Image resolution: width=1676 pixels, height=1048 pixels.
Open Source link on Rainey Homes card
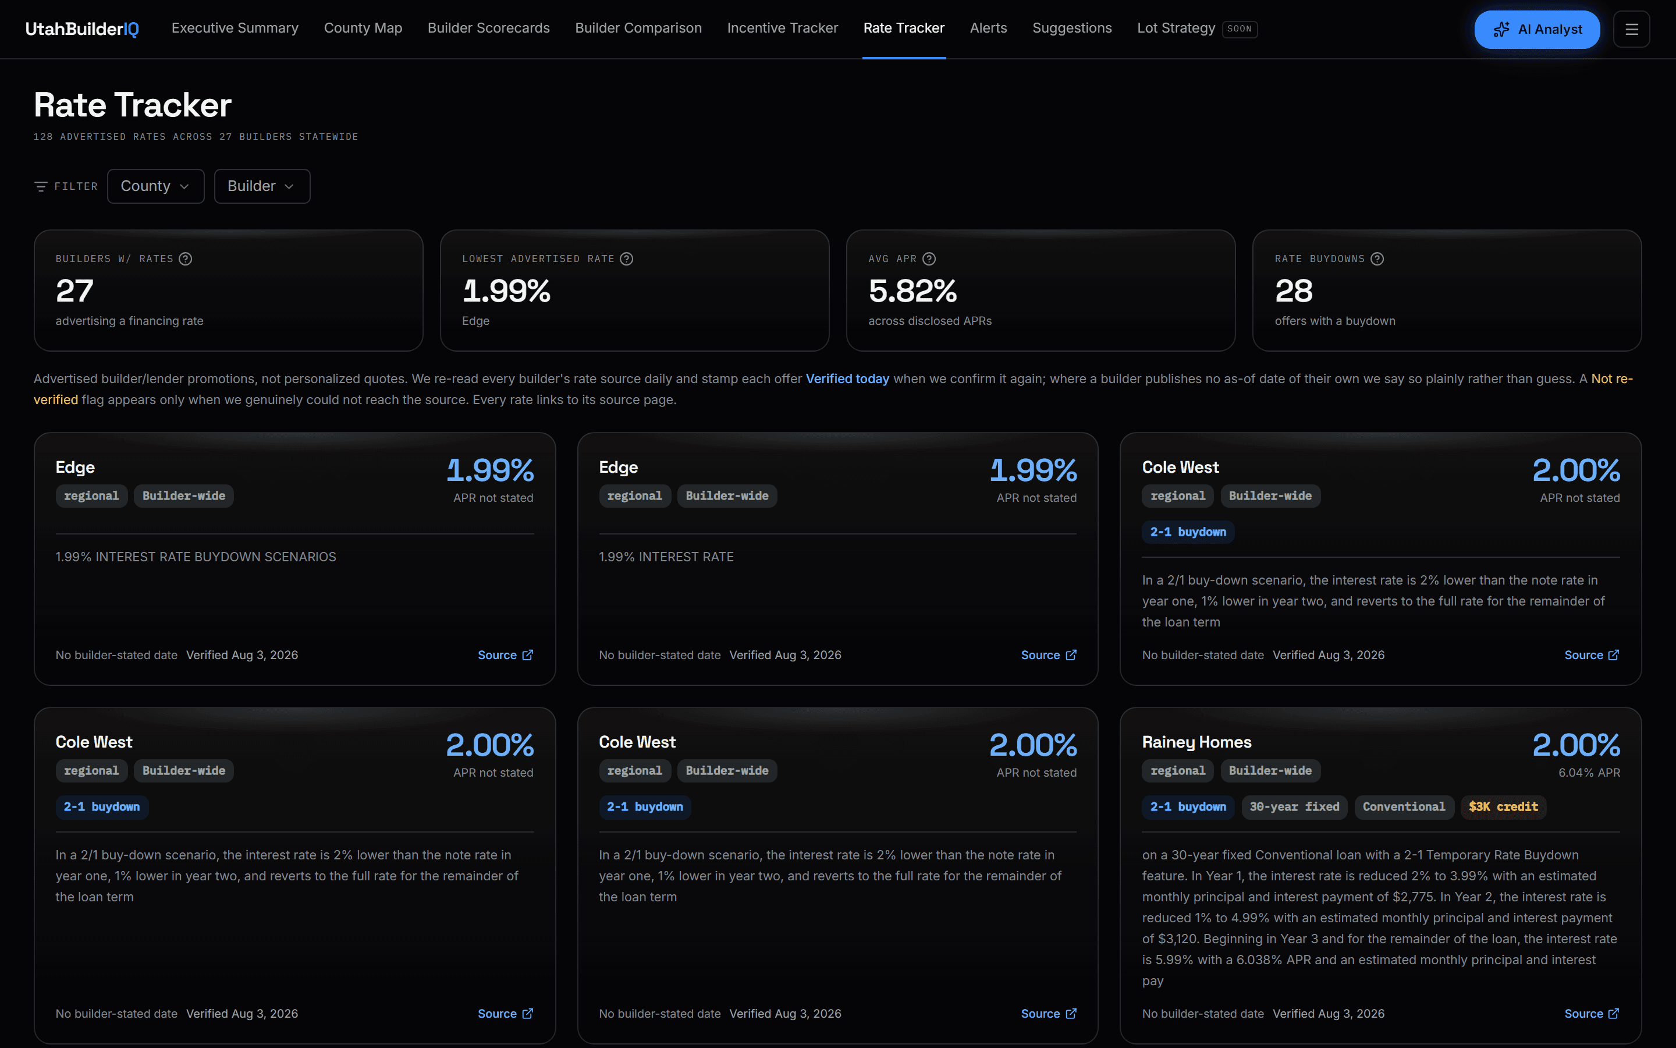coord(1592,1013)
